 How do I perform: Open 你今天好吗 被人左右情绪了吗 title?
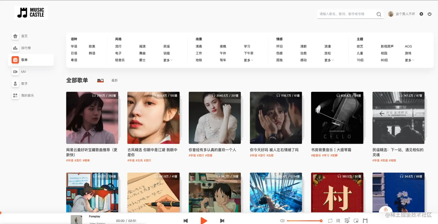(x=274, y=150)
